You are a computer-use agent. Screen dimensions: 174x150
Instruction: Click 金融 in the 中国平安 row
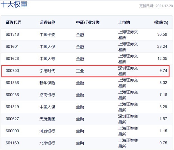(80, 35)
